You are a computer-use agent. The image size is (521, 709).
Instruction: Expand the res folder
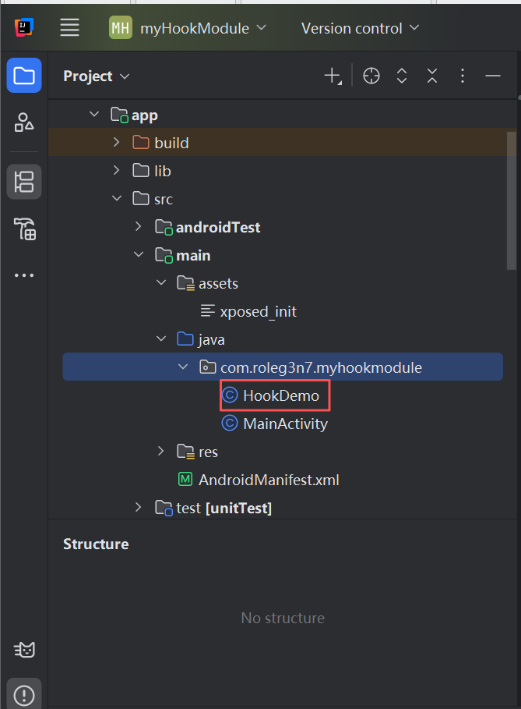(x=160, y=451)
